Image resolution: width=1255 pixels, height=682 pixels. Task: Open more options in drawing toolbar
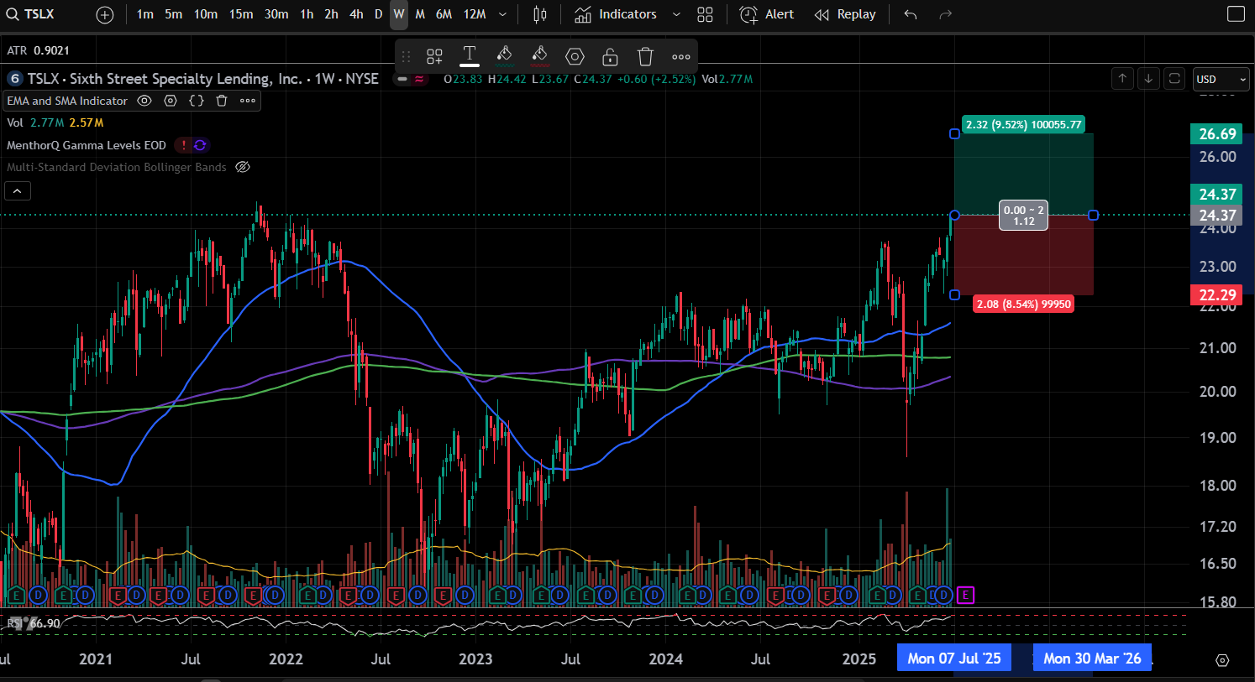point(681,57)
